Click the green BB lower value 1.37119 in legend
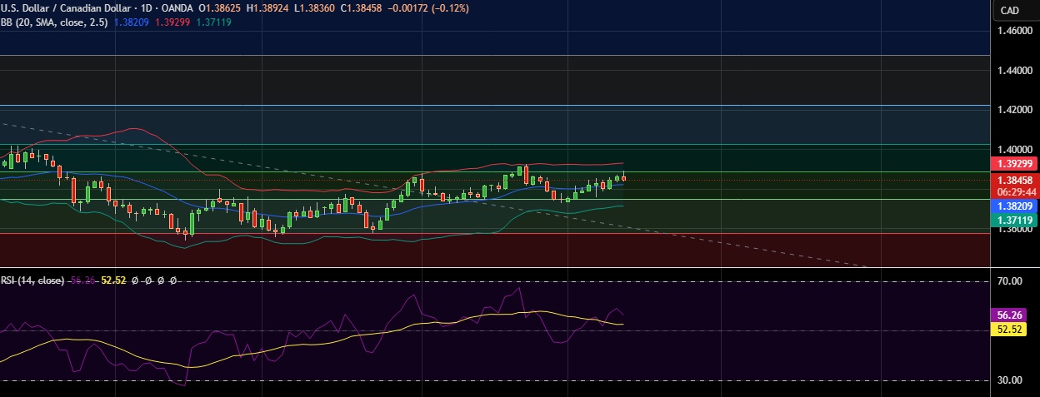Screen dimensions: 1040x397 [212, 22]
